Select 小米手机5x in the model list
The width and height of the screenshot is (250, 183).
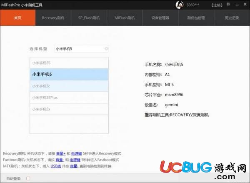[69, 109]
